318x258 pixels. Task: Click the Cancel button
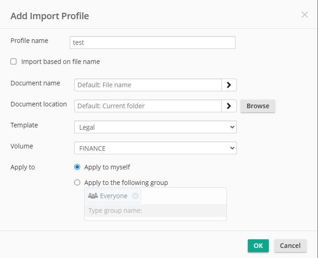[x=290, y=246]
